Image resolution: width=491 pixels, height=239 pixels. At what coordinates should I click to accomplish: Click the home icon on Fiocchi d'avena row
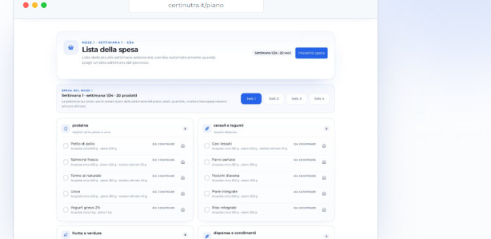(x=324, y=178)
